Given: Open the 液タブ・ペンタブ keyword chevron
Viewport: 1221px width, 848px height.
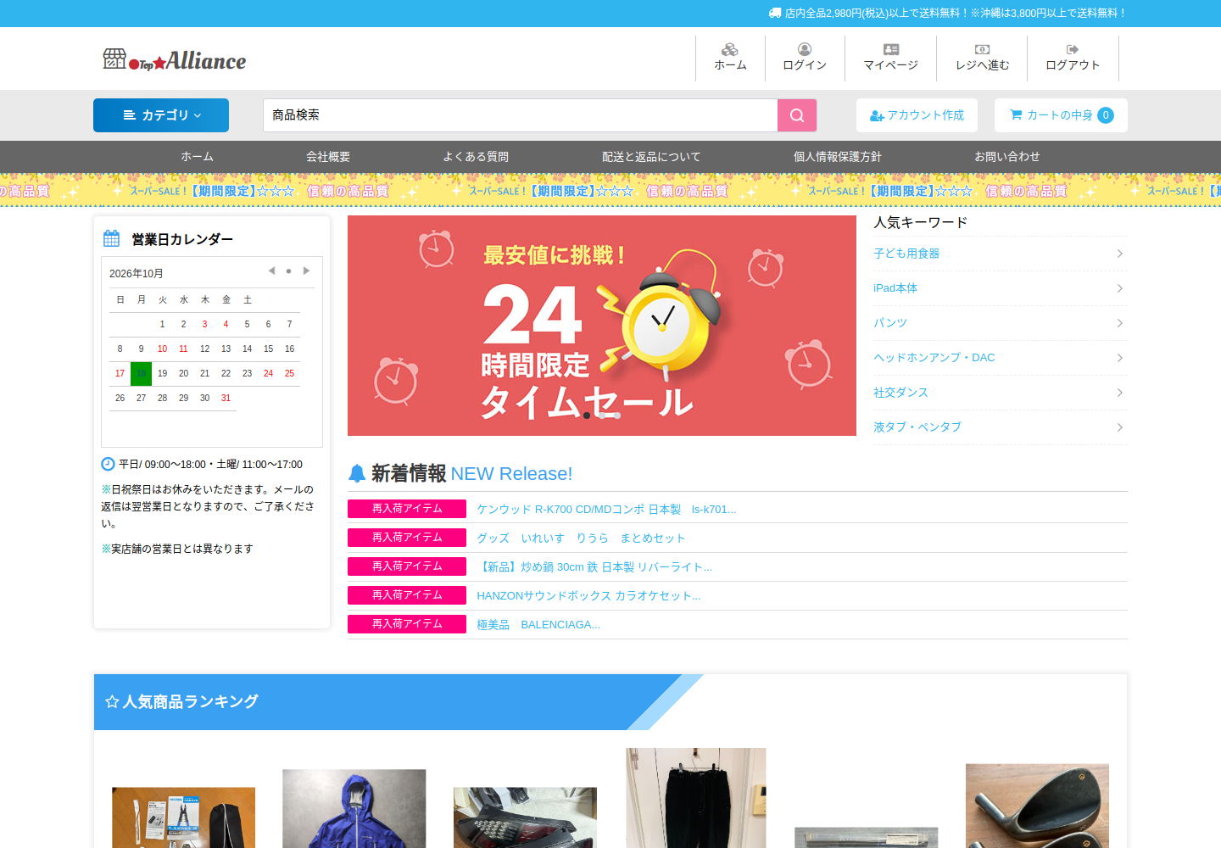Looking at the screenshot, I should coord(1119,427).
